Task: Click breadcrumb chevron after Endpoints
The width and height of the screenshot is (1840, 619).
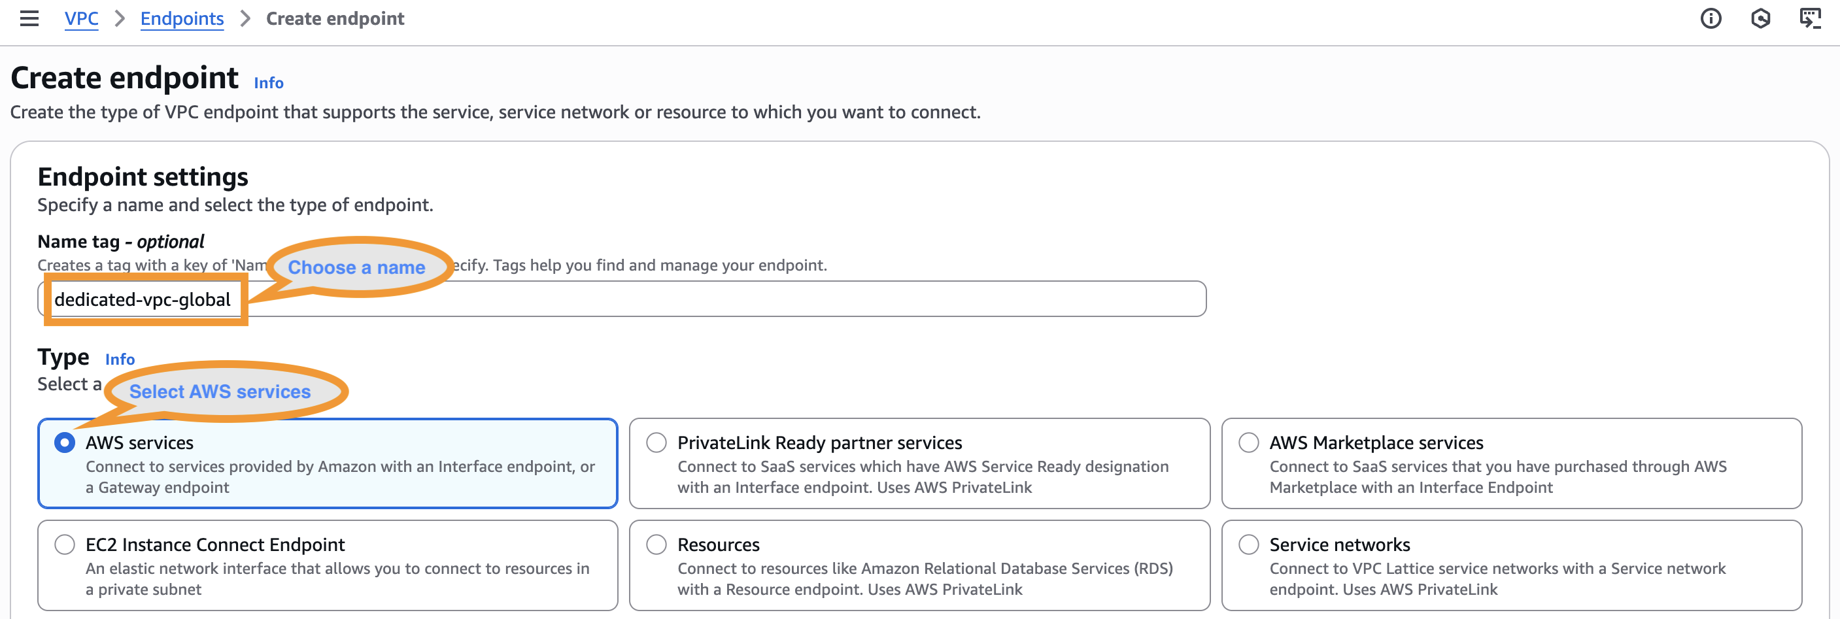Action: point(245,18)
